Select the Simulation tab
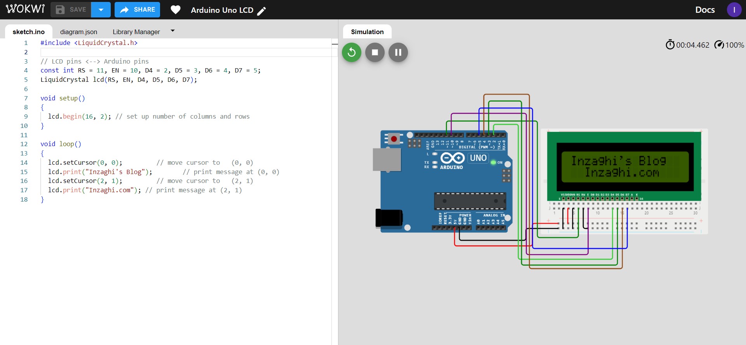 pyautogui.click(x=367, y=32)
